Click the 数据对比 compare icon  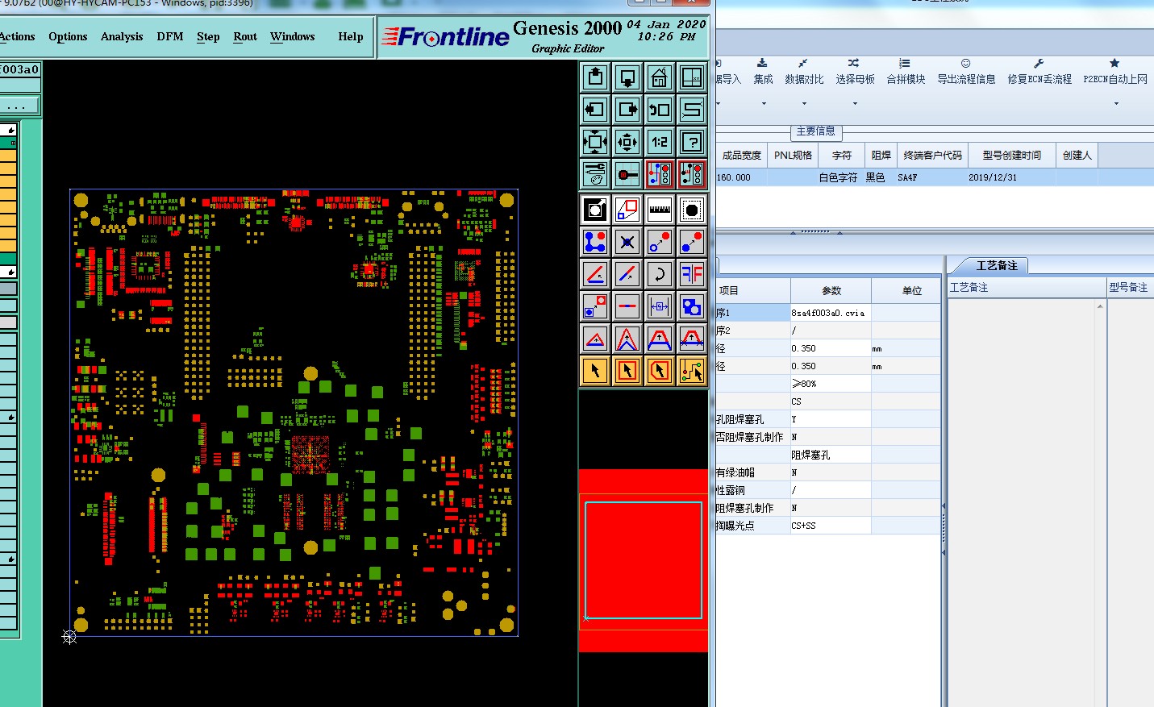[803, 63]
